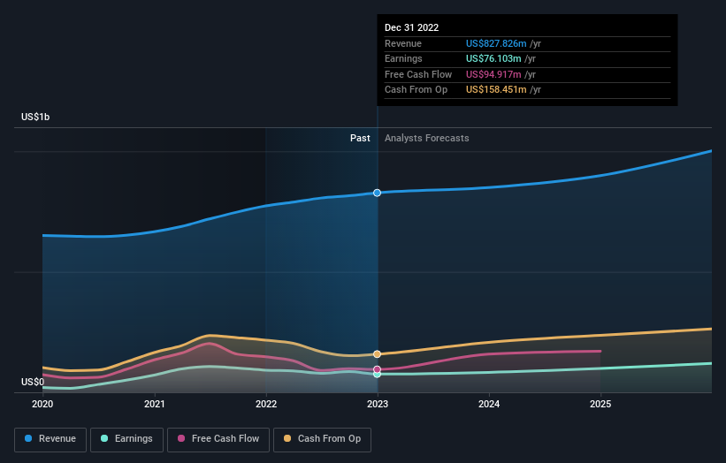Toggle the Free Cash Flow legend button
Screen dimensions: 726x463
218,439
